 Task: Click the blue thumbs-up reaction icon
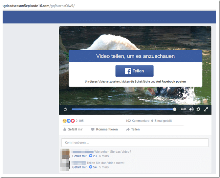[x=69, y=121]
